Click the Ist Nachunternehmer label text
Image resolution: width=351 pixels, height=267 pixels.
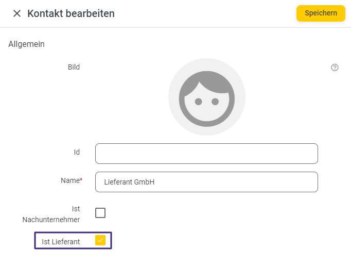coord(51,214)
